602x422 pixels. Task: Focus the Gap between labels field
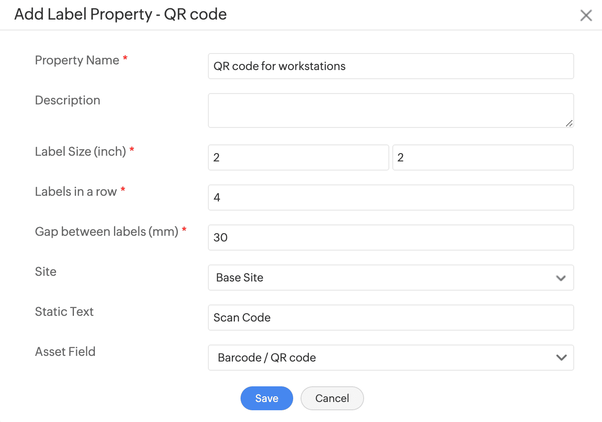click(x=391, y=238)
